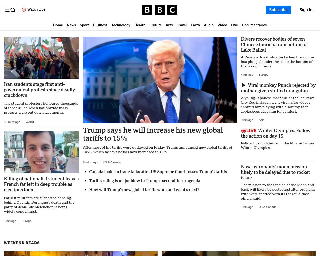Open How will Trump's new tariffs work link
The width and height of the screenshot is (320, 256).
coord(144,190)
